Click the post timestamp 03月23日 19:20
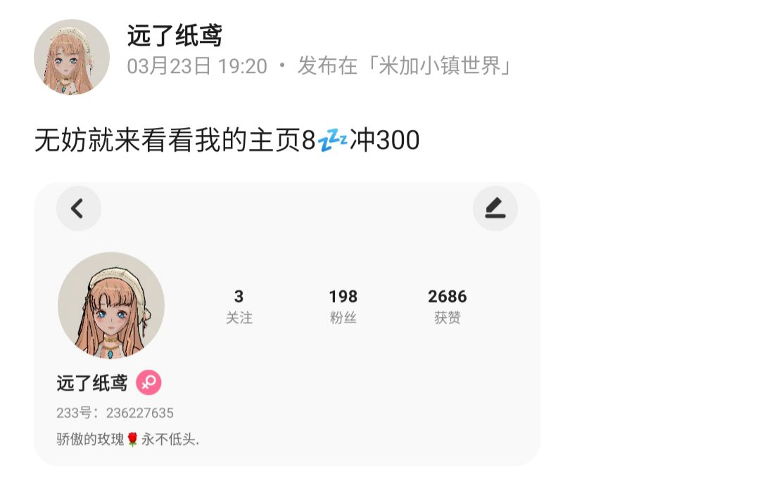Viewport: 760px width, 502px height. point(197,66)
